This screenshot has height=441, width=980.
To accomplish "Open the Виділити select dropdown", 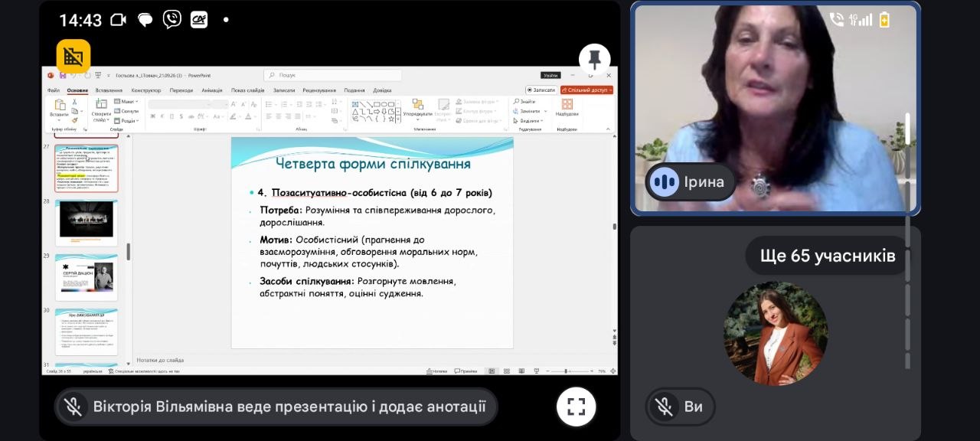I will click(527, 120).
